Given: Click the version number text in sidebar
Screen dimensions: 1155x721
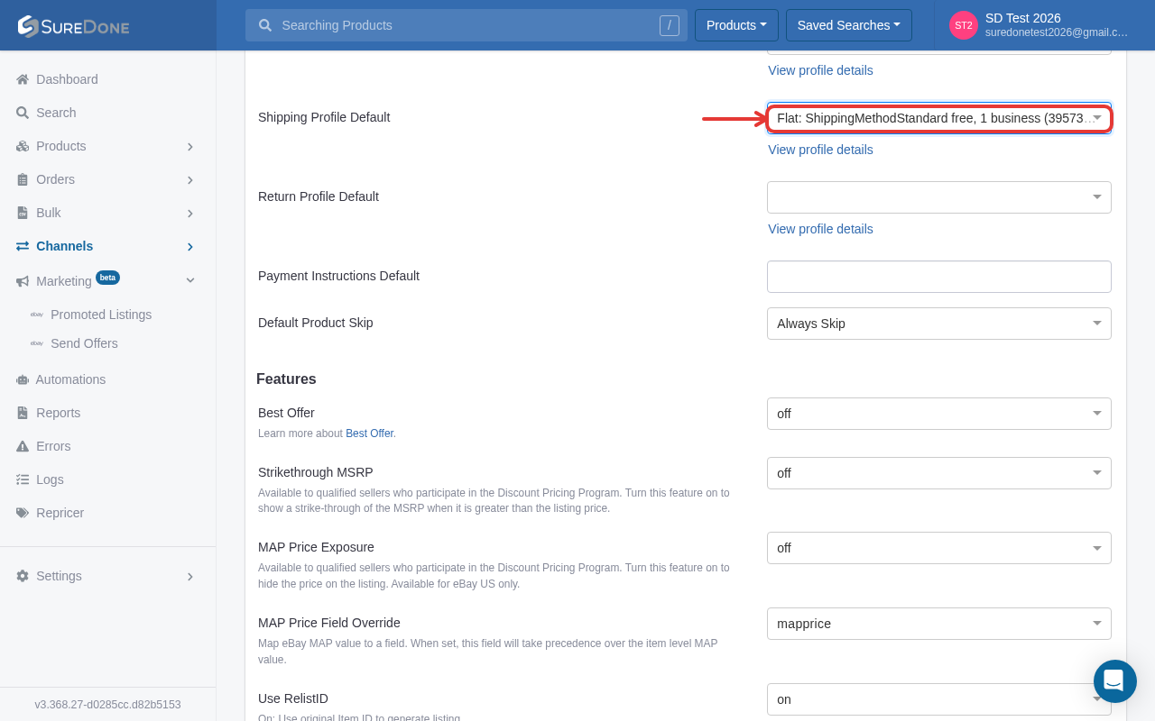Looking at the screenshot, I should (108, 705).
